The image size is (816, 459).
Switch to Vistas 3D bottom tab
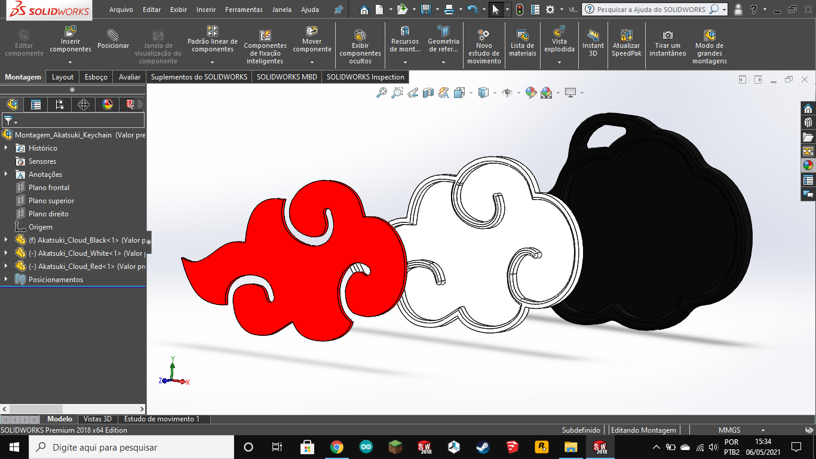pyautogui.click(x=97, y=419)
